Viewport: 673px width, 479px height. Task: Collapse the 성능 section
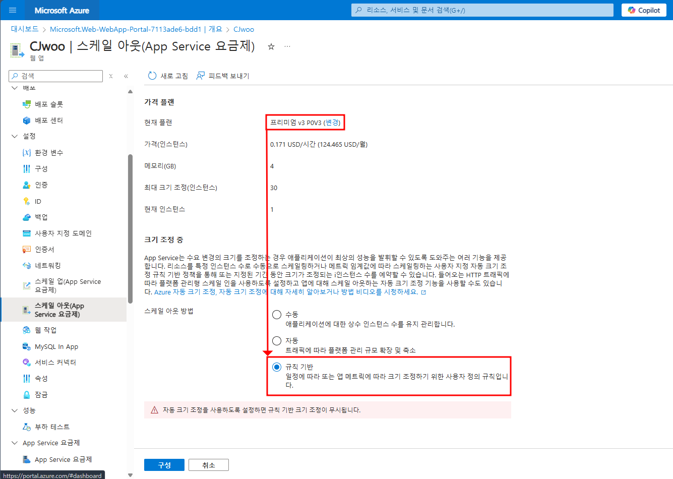(x=15, y=410)
